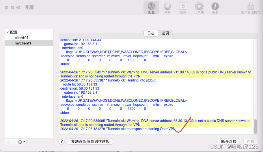Switch to the 选项 (Settings) tab
Screen dimensions: 263x152
(165, 33)
